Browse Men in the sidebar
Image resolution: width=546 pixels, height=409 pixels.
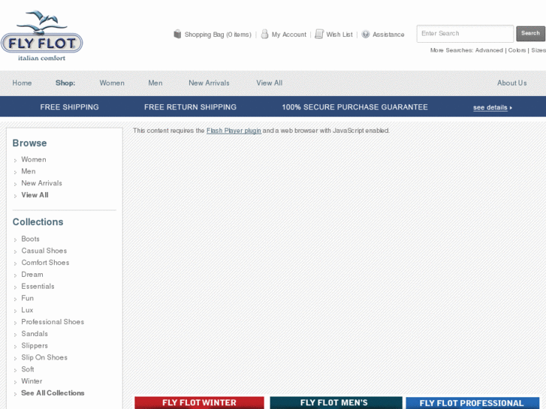[29, 171]
